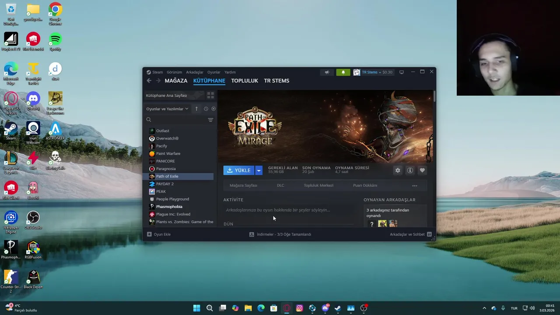Show hidden system tray icons chevron
560x315 pixels.
click(484, 308)
